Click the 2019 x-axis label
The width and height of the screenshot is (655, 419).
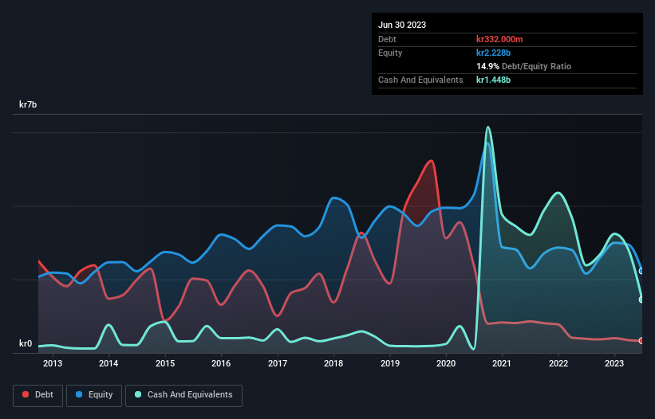click(390, 363)
